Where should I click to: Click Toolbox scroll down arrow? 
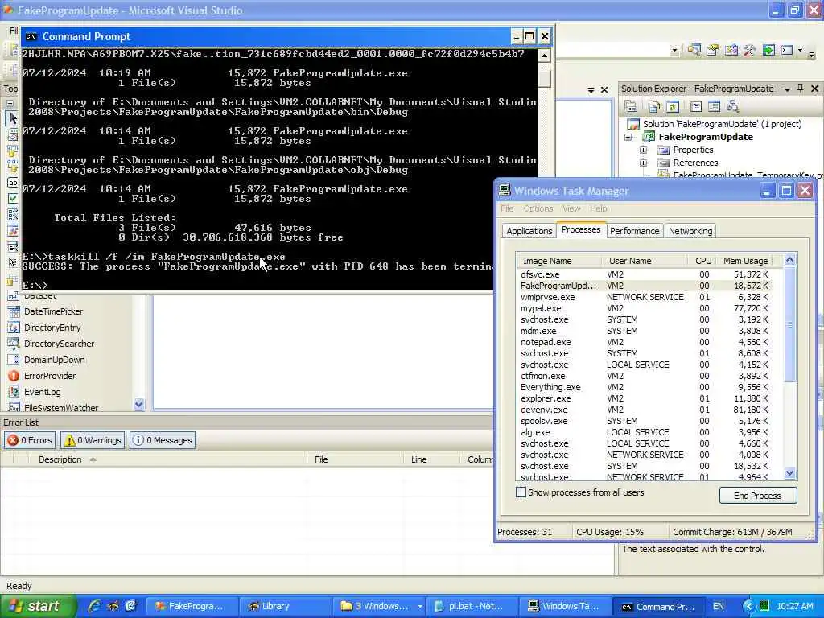(x=138, y=404)
